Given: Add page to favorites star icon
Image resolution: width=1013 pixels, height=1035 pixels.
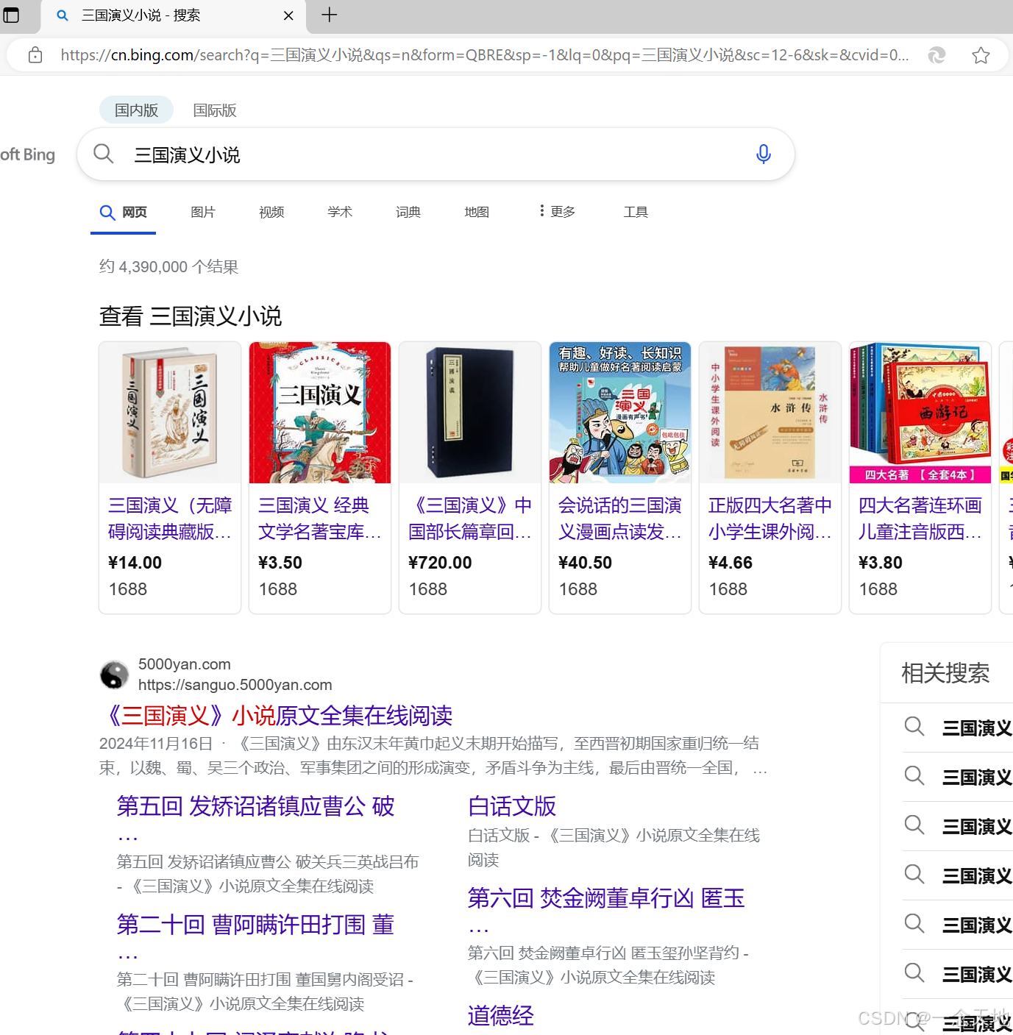Looking at the screenshot, I should [x=981, y=55].
